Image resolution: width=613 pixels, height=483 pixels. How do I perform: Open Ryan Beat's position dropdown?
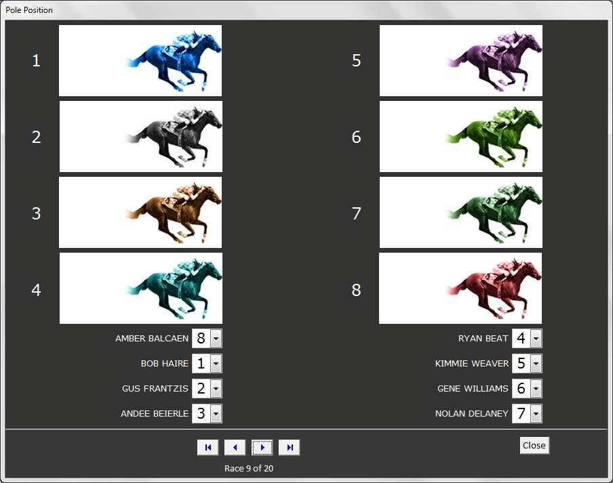(536, 339)
